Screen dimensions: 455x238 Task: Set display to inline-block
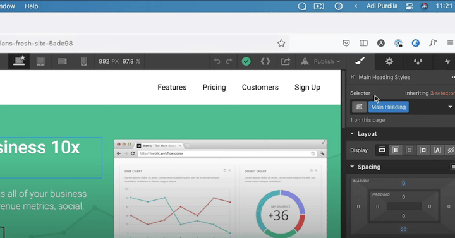point(423,150)
